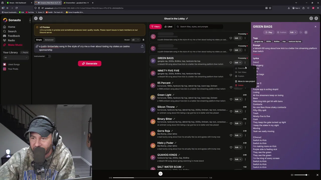The height and width of the screenshot is (180, 321).
Task: Clear prompt with trash icon beside model
Action: click(143, 40)
